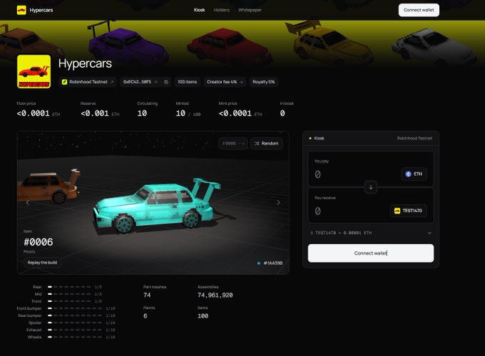The image size is (485, 356).
Task: Show next car with right chevron
Action: point(278,202)
